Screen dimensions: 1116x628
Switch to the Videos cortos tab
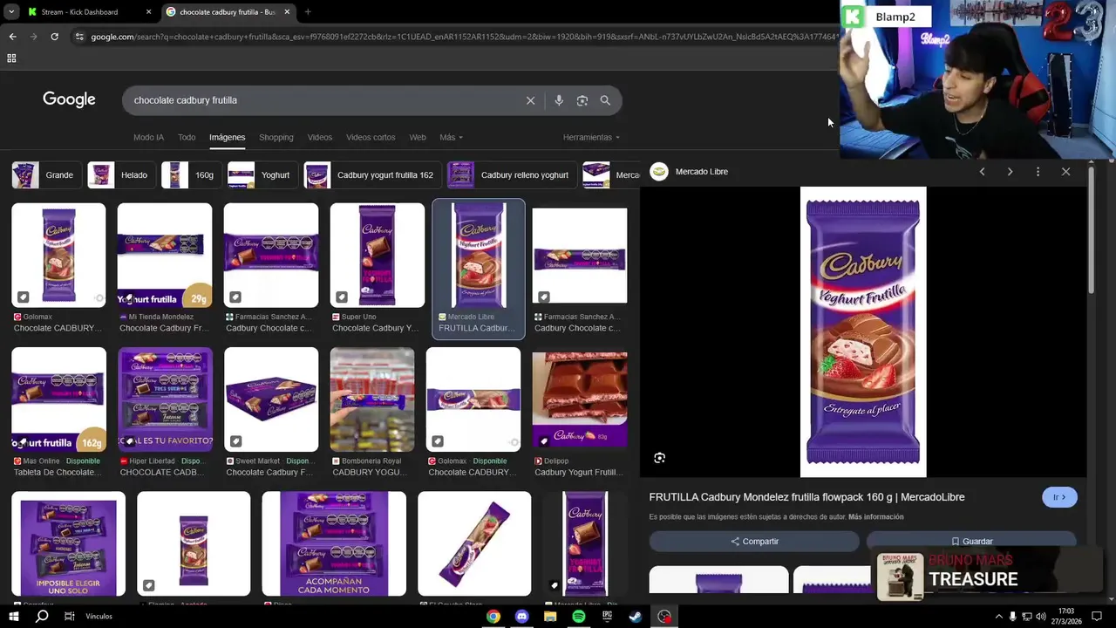pos(371,137)
